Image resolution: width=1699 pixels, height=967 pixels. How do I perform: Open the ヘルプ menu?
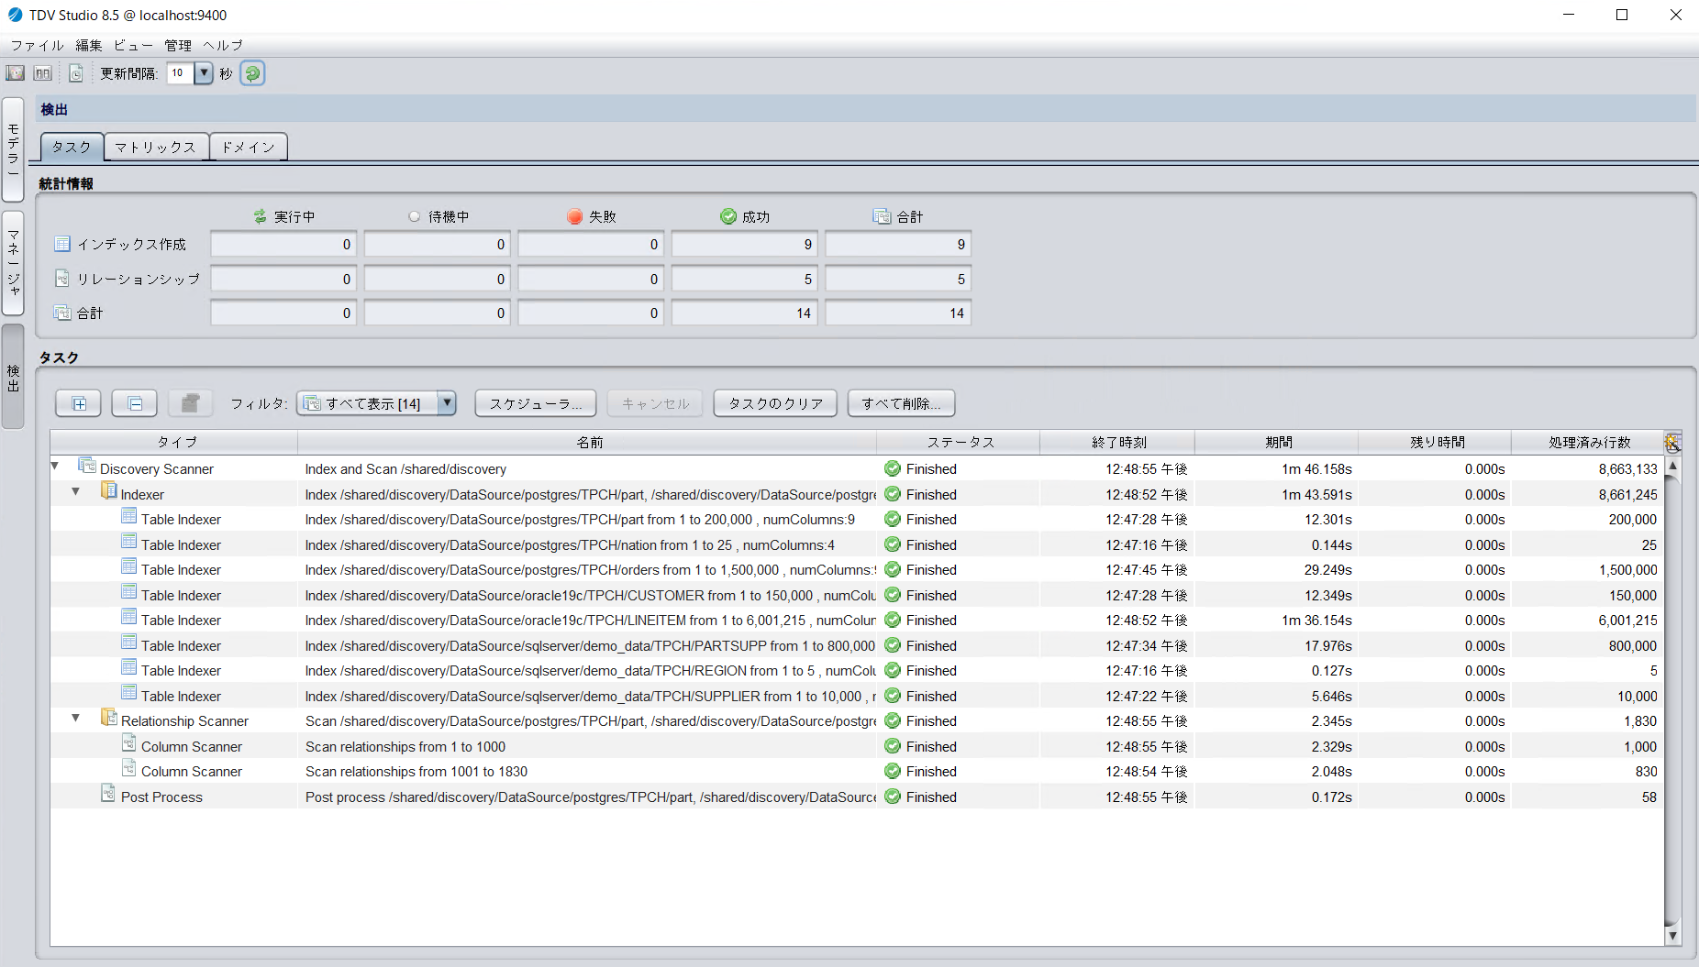pyautogui.click(x=223, y=45)
